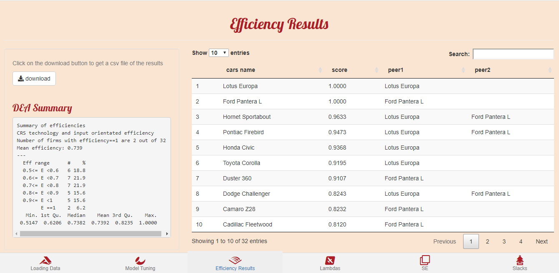
Task: Click the Efficiency Results tab icon
Action: pos(235,261)
